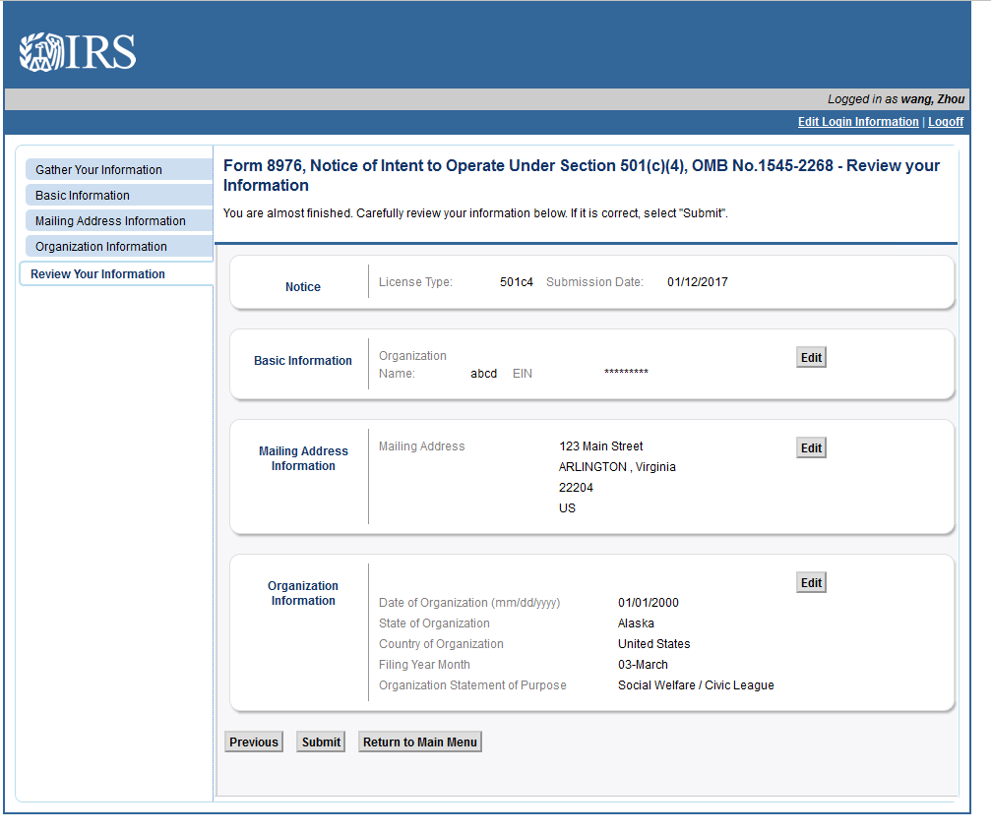Select the Review Your Information step
Viewport: 991px width, 831px height.
[116, 274]
